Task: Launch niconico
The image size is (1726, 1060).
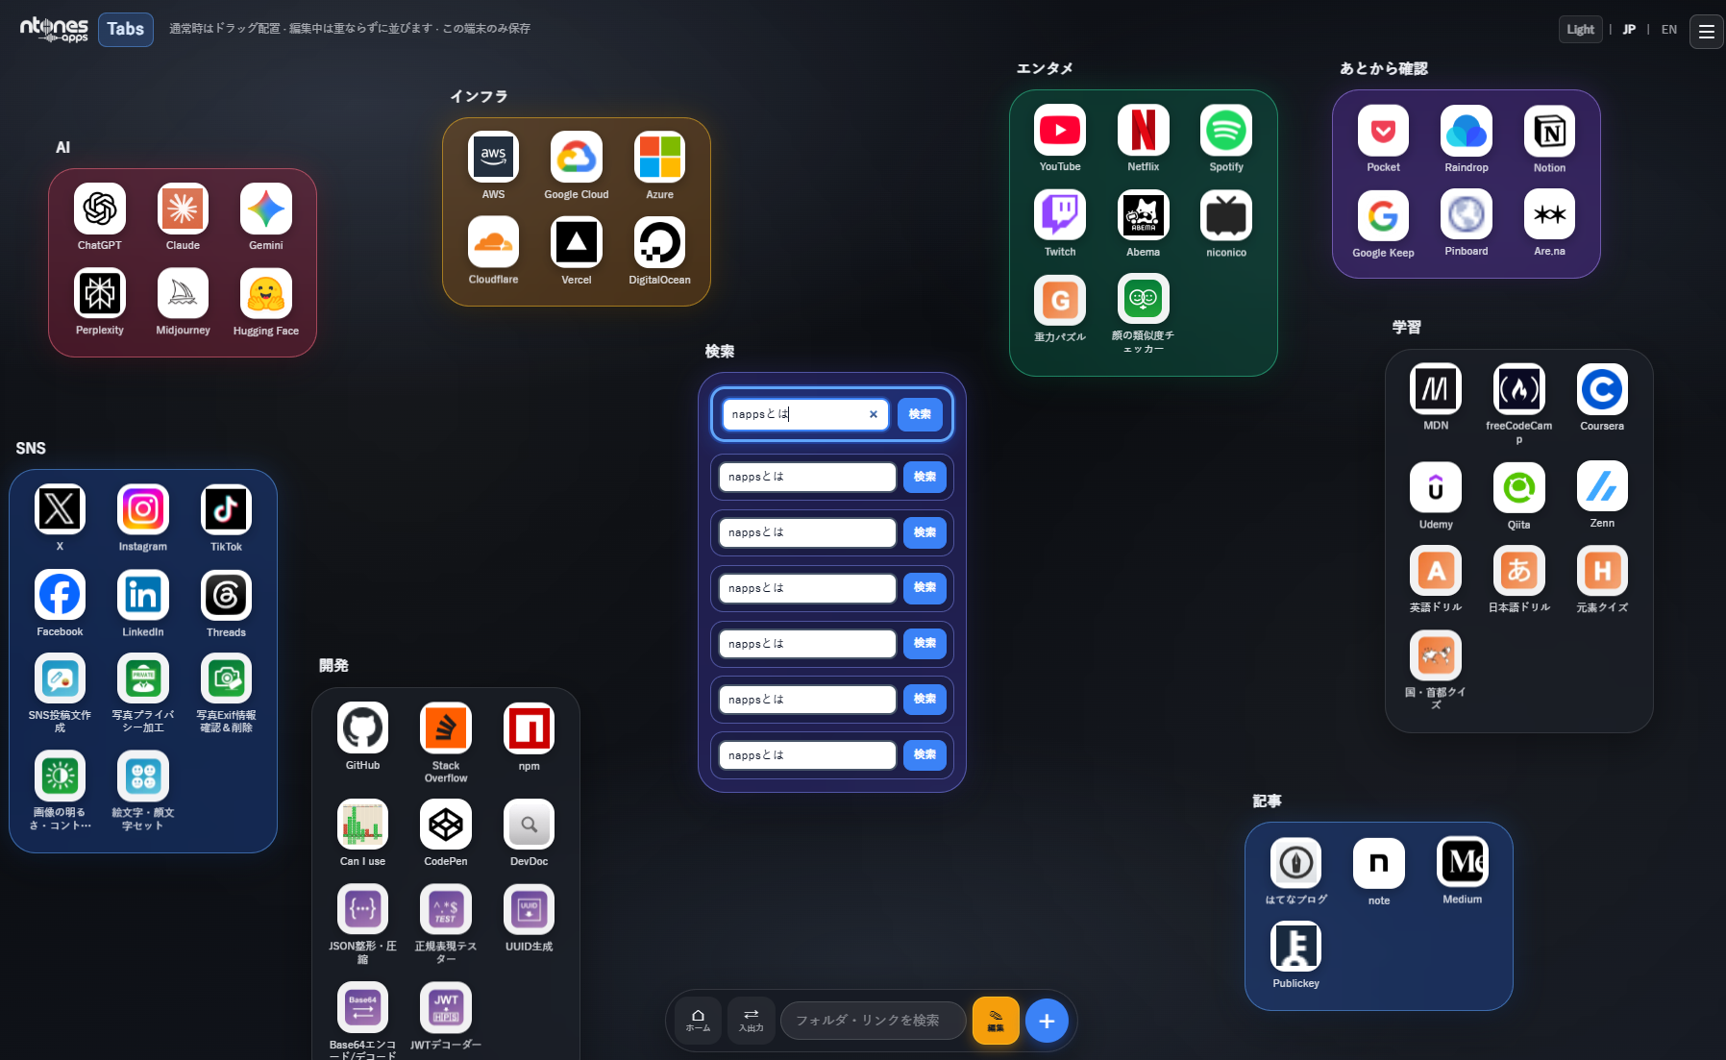Action: (1226, 214)
